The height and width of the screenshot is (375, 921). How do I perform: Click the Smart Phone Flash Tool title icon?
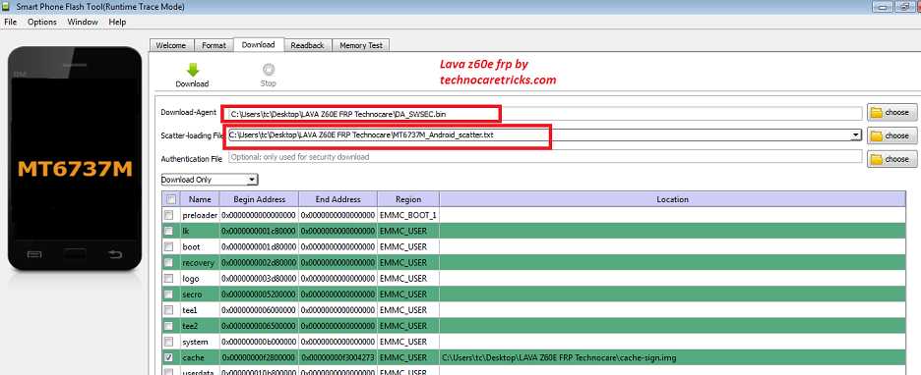coord(7,7)
